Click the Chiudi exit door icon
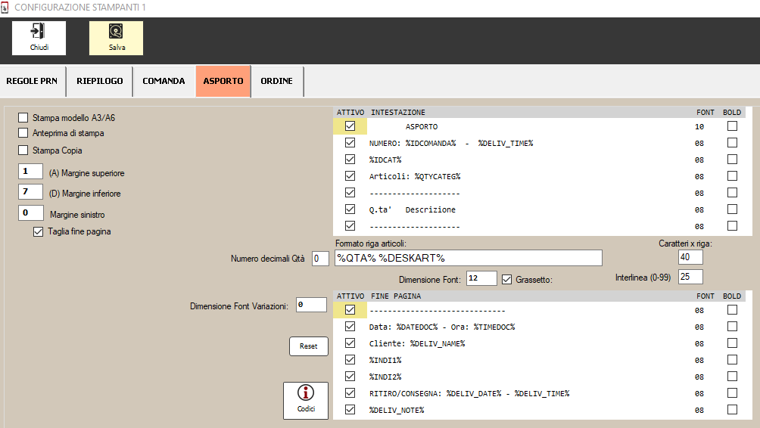Viewport: 760px width, 428px height. click(39, 32)
